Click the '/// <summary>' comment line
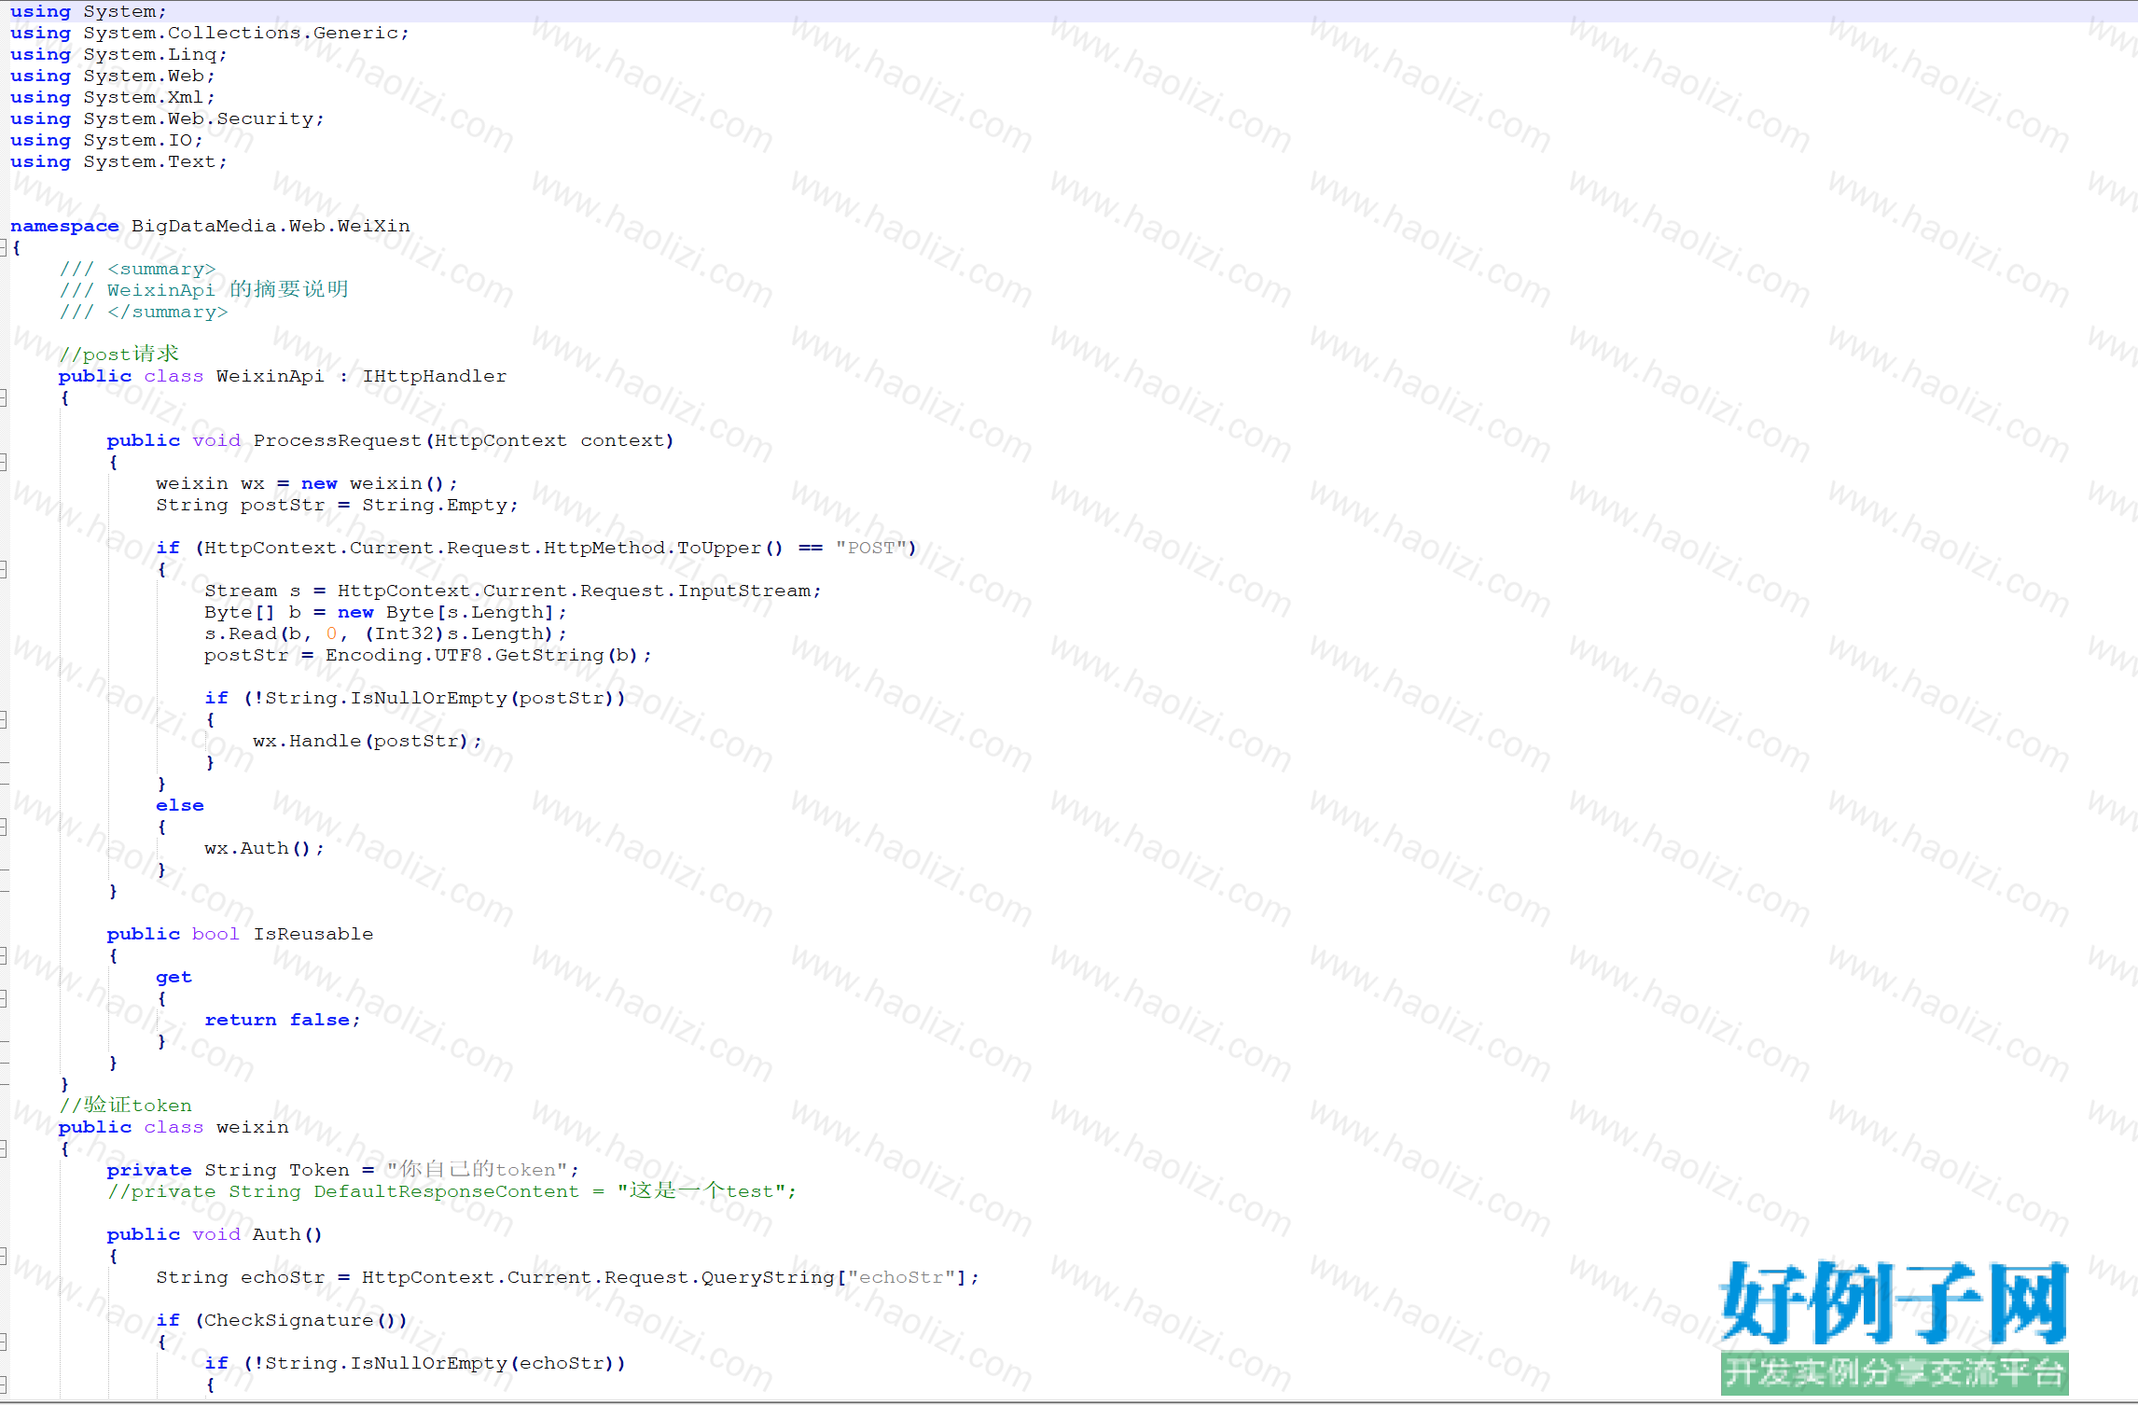 (x=137, y=269)
